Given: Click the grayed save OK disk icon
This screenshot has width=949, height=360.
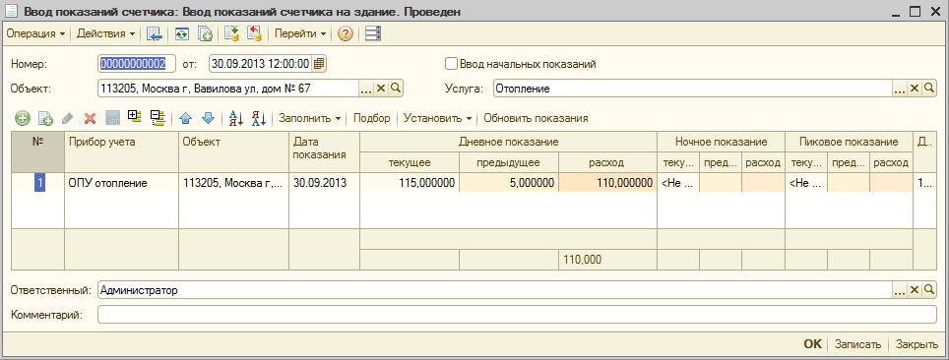Looking at the screenshot, I should [112, 119].
